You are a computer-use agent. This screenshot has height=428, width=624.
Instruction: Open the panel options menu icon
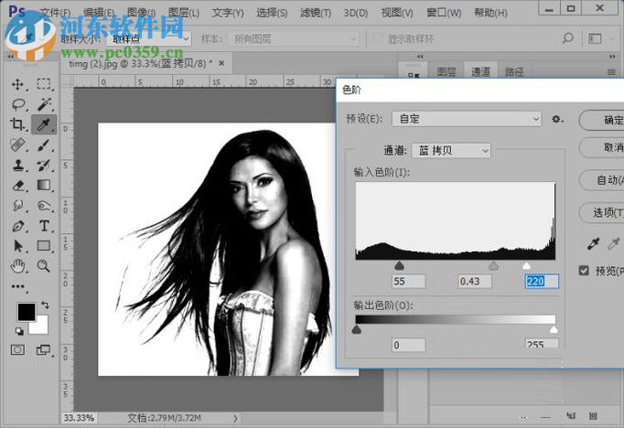(612, 72)
